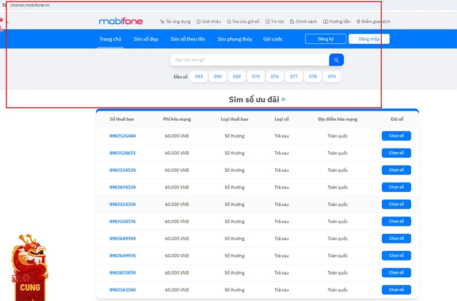Image resolution: width=457 pixels, height=301 pixels.
Task: Click the Phí hòa mạng column header
Action: click(x=177, y=119)
